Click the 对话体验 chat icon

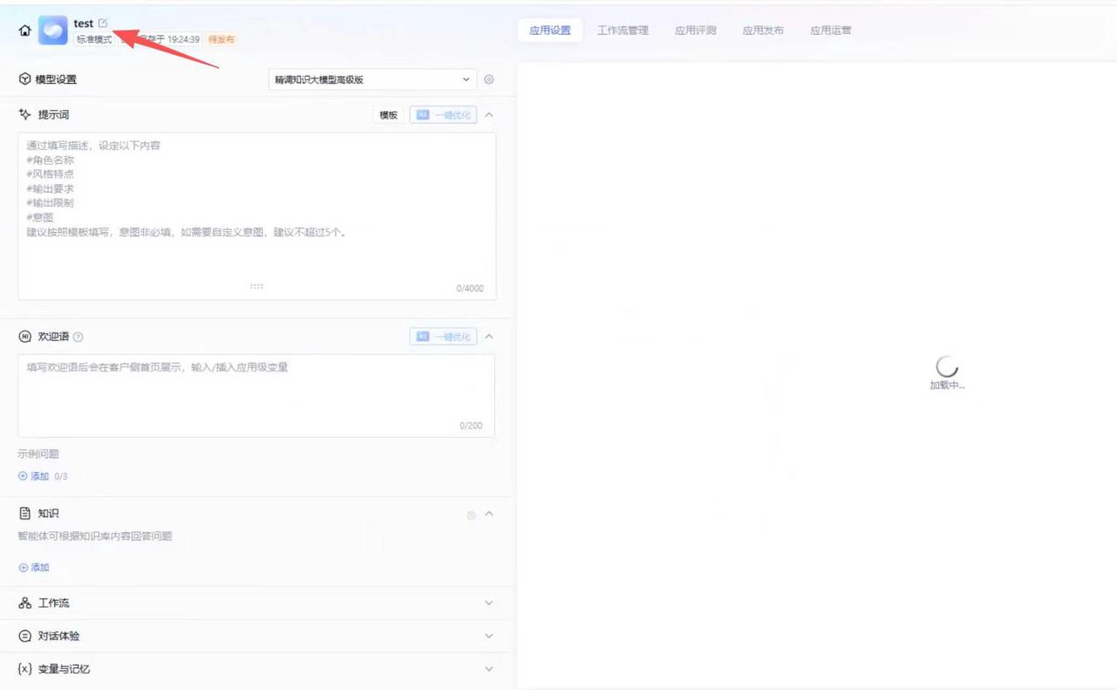tap(24, 636)
